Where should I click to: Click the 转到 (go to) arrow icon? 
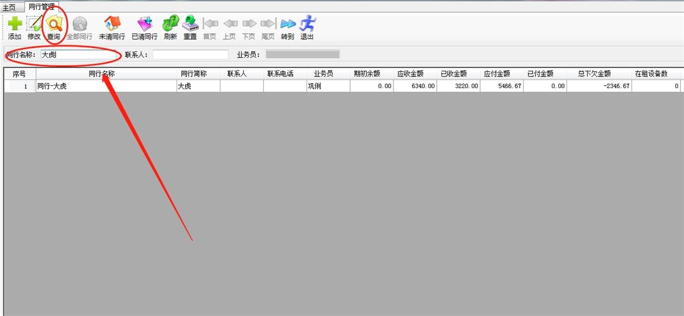(x=288, y=23)
